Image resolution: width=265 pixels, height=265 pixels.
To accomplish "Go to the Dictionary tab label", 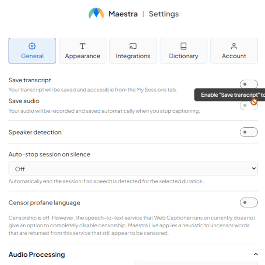I will tap(183, 56).
